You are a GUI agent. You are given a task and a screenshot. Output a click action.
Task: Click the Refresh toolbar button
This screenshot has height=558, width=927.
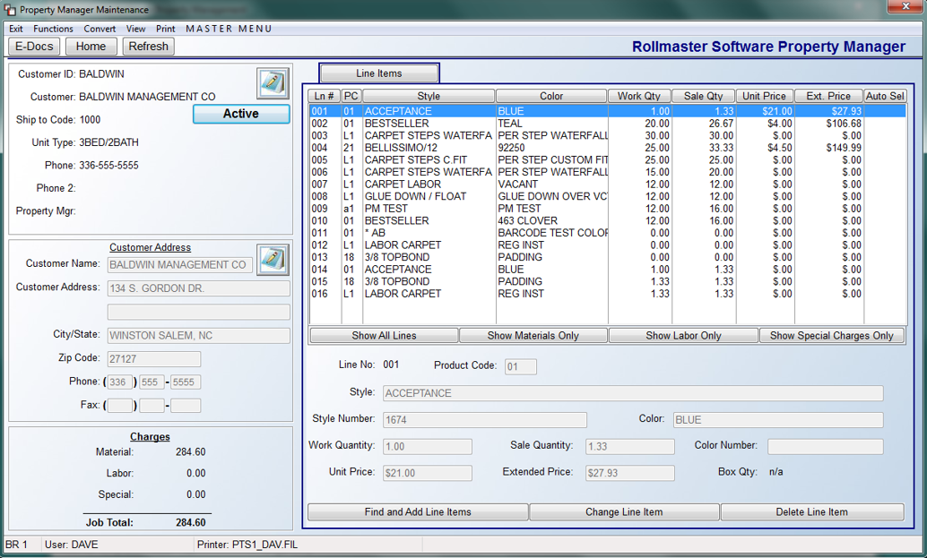[149, 46]
